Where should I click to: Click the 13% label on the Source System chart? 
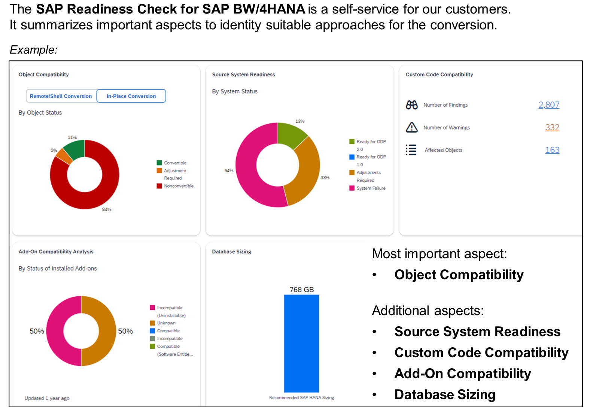(x=300, y=121)
